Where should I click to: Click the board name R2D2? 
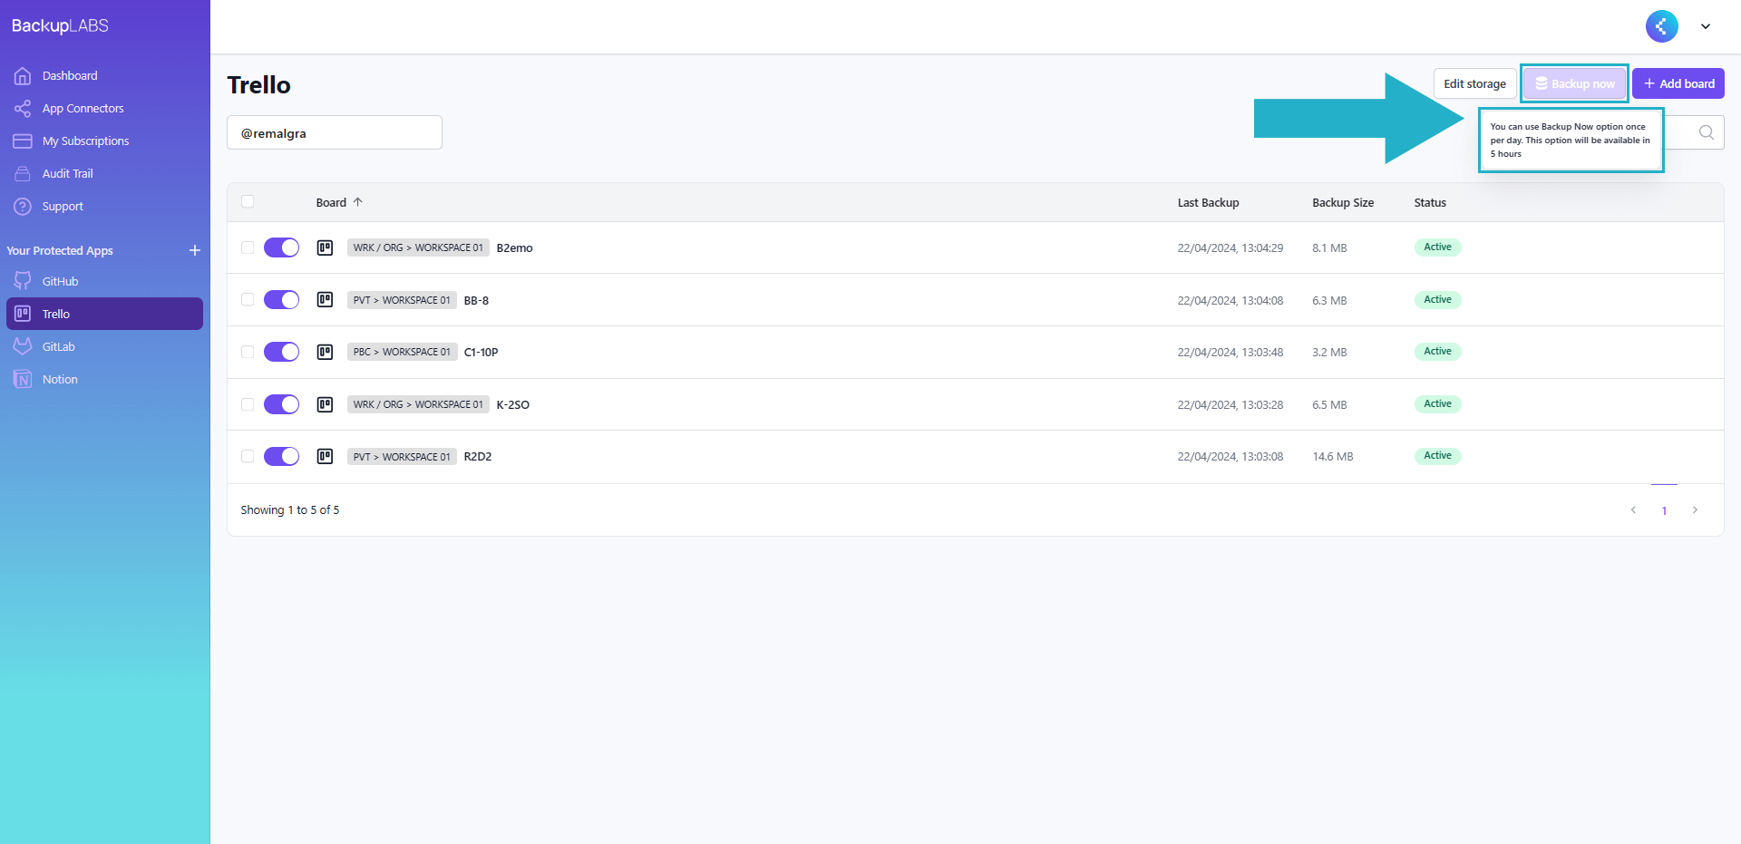[478, 457]
